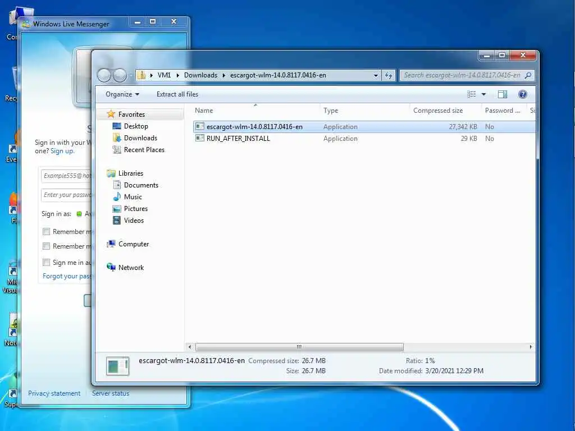Image resolution: width=575 pixels, height=431 pixels.
Task: Click the 29 KB compressed size cell
Action: tap(469, 138)
